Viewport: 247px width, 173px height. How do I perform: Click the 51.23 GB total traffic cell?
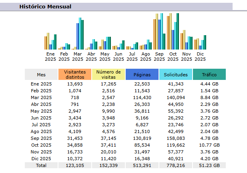(209, 165)
